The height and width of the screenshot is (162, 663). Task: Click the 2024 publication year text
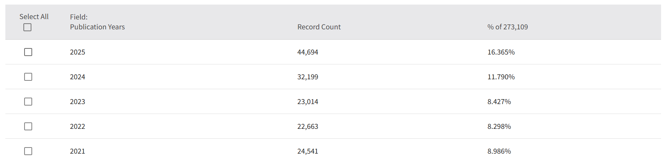click(77, 77)
